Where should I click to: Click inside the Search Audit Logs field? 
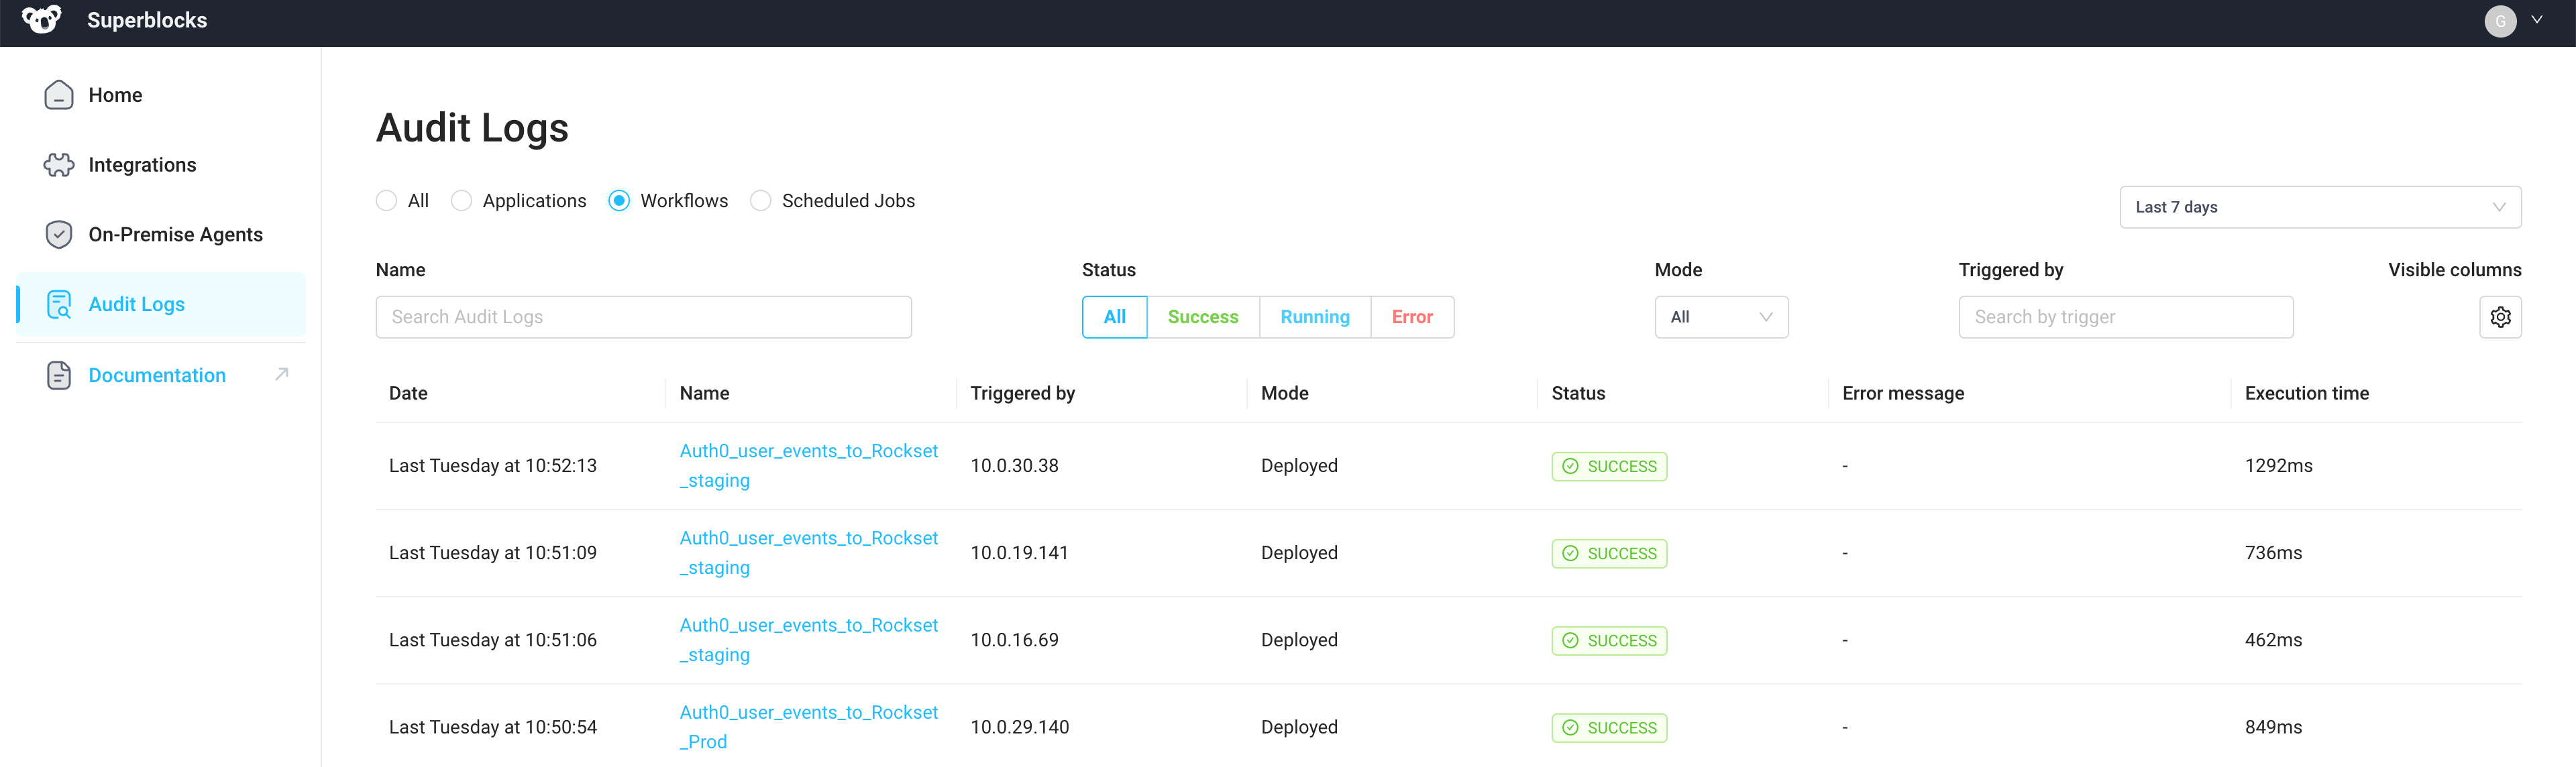(643, 316)
